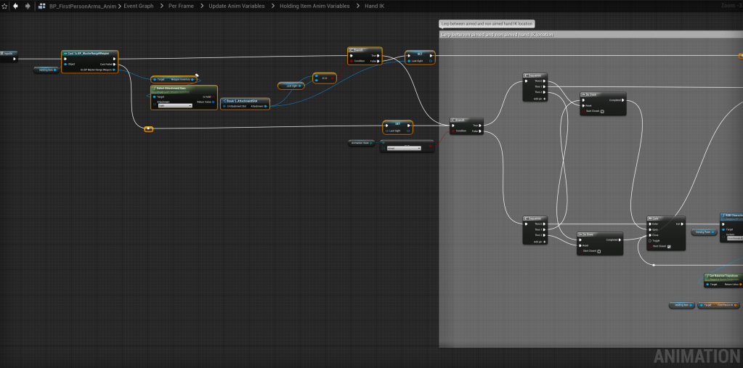The width and height of the screenshot is (743, 368).
Task: Navigate back with the left arrow
Action: (x=16, y=6)
